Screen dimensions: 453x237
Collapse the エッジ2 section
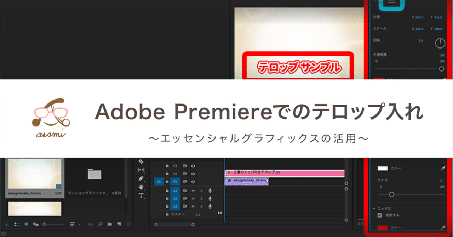coord(374,208)
